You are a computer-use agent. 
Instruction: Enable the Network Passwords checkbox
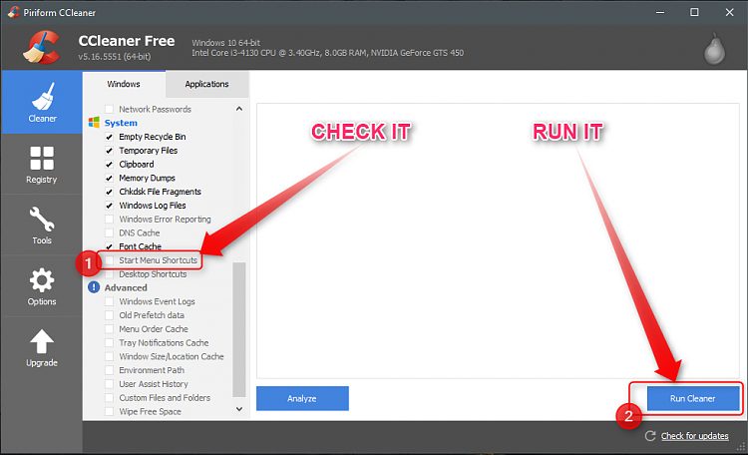[110, 110]
